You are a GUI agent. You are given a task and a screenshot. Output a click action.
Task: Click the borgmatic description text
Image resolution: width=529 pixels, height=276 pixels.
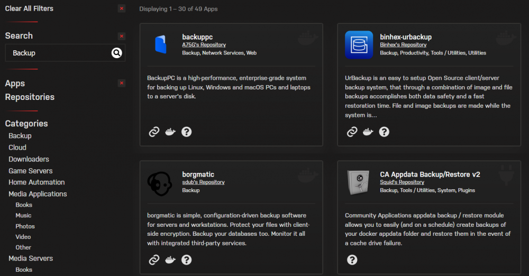click(x=228, y=229)
